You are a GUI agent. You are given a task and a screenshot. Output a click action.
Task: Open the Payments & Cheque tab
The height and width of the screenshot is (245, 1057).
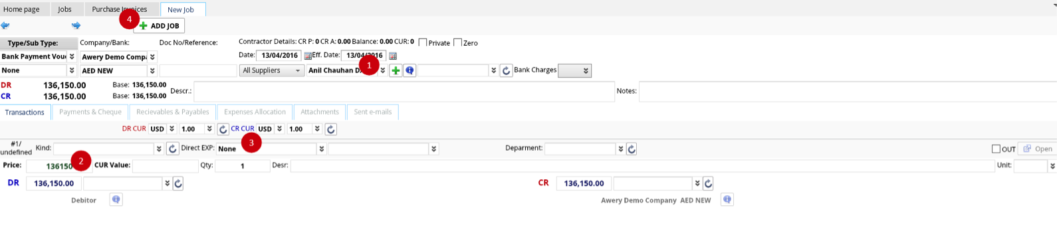pos(90,112)
